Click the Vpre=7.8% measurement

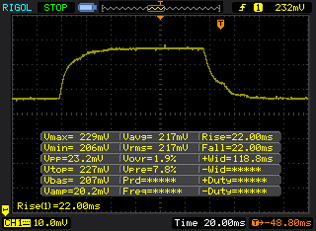coord(150,169)
